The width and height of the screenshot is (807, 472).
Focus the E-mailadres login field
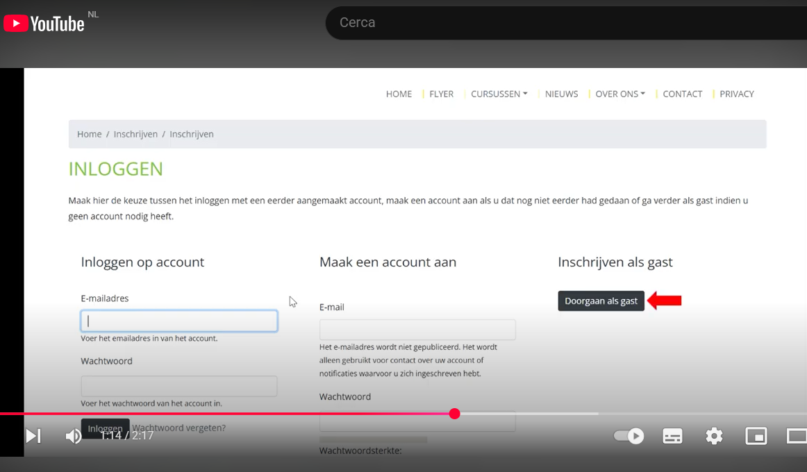click(x=179, y=321)
